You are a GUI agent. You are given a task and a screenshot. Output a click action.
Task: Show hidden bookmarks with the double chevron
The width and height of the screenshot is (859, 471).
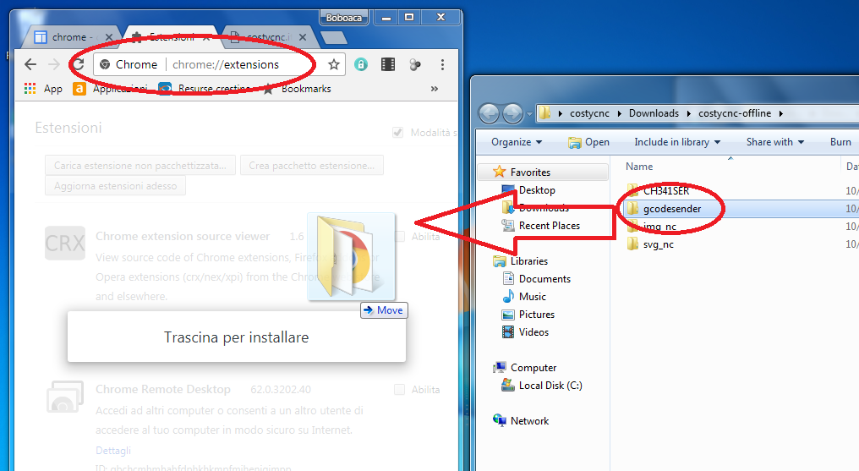coord(435,88)
